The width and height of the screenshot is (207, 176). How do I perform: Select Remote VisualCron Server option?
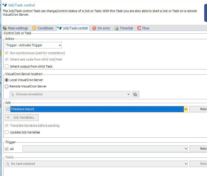pyautogui.click(x=7, y=87)
